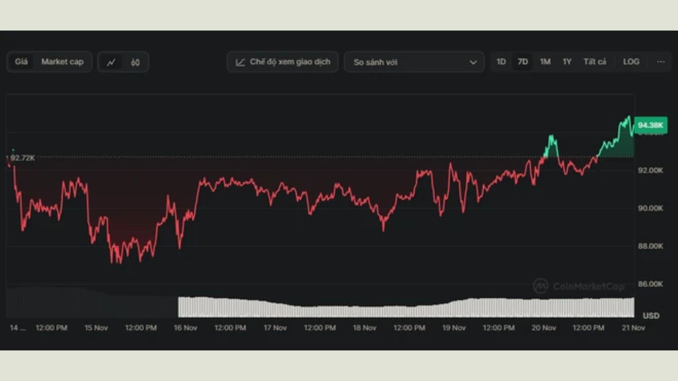Click the 92.00K axis value

click(x=650, y=170)
